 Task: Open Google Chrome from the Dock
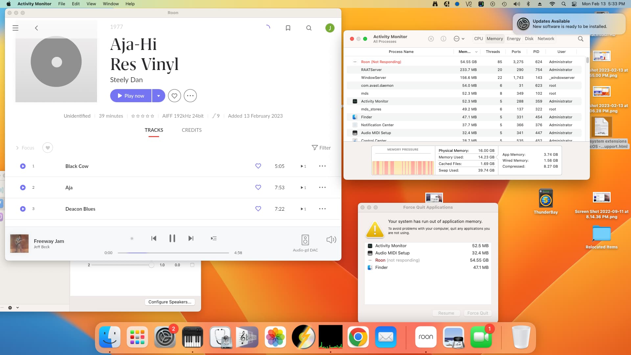tap(358, 337)
